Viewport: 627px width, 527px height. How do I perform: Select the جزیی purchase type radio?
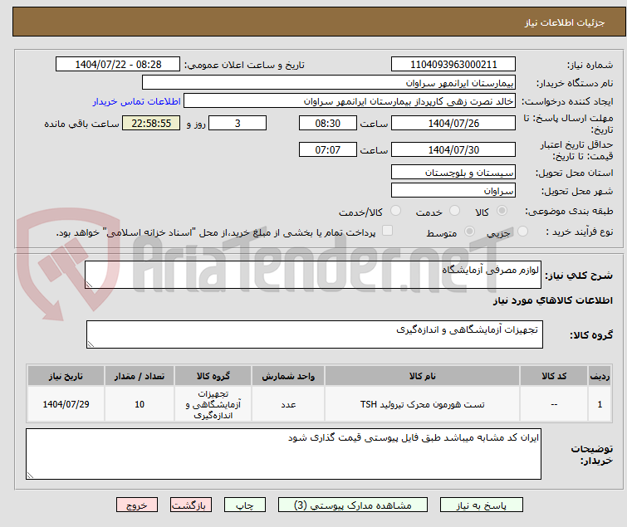coord(522,231)
